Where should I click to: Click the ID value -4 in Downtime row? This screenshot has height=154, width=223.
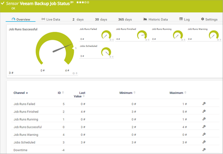[x=63, y=150]
